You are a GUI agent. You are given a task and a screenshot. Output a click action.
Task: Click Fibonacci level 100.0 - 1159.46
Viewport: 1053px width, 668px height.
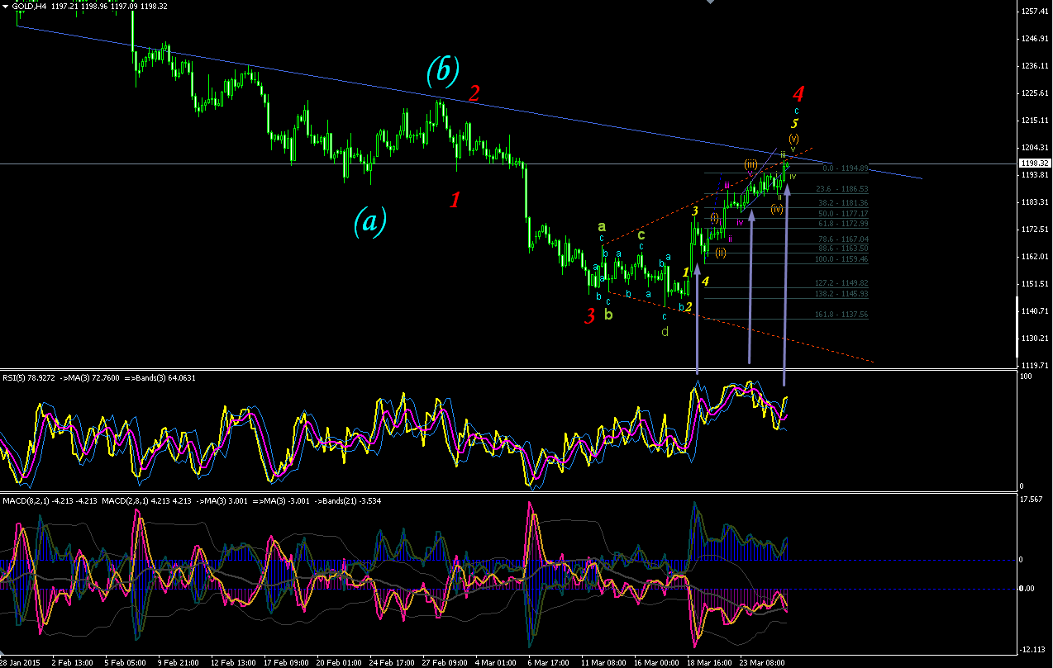pos(840,259)
